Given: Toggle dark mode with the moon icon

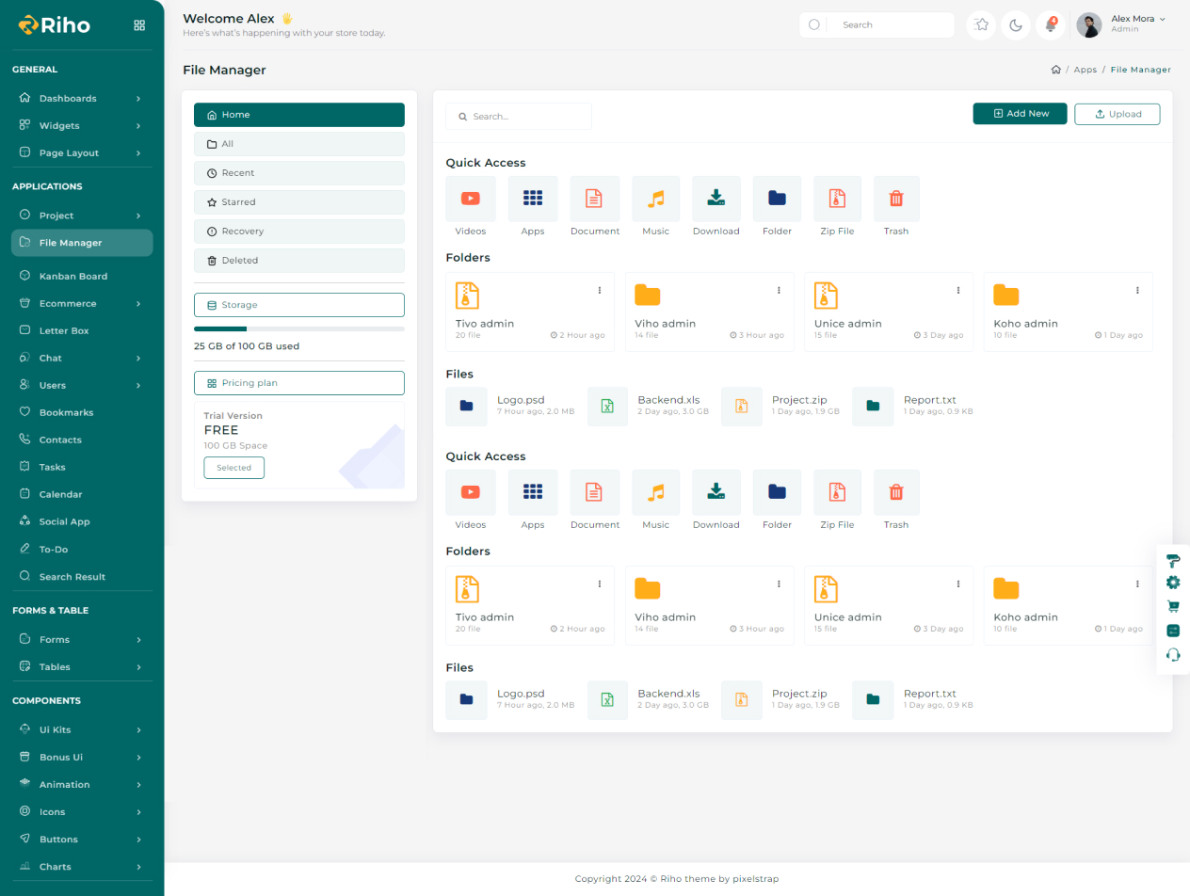Looking at the screenshot, I should [1016, 25].
